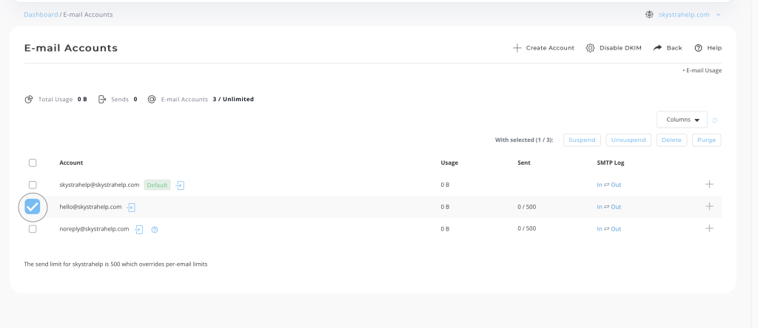Expand the noreply@skystrahelp.com row plus icon

709,228
